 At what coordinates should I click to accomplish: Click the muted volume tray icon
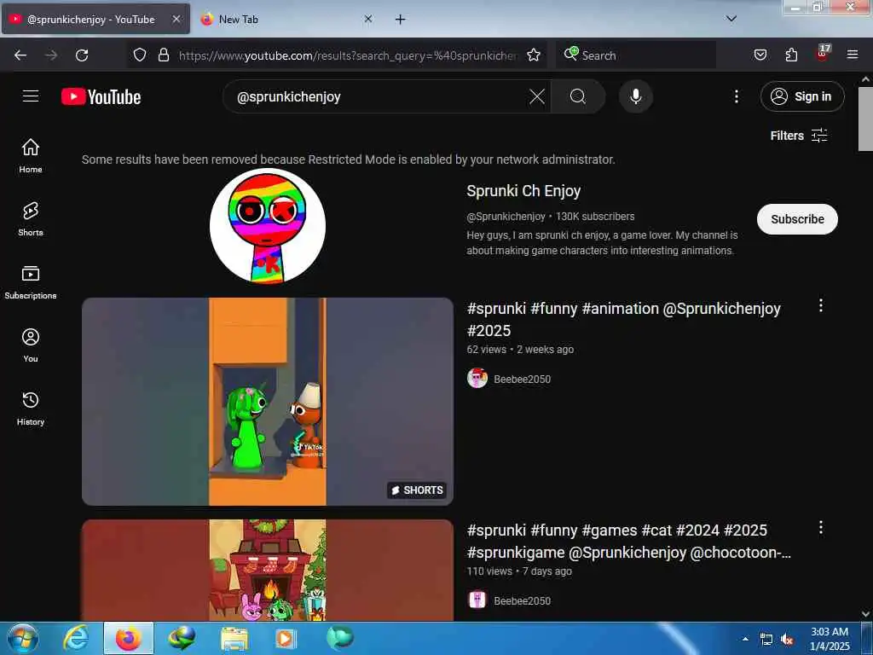[787, 640]
